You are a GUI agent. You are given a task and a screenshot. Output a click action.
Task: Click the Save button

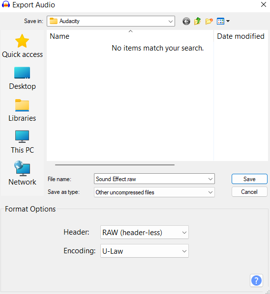coord(249,179)
